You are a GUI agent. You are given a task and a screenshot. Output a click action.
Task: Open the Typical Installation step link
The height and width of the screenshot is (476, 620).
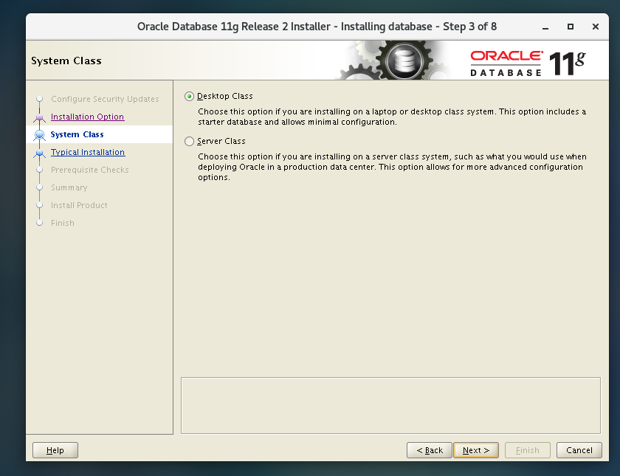point(88,152)
